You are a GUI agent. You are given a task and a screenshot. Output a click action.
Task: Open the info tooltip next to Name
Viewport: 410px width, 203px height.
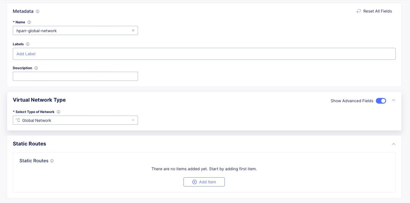point(29,22)
